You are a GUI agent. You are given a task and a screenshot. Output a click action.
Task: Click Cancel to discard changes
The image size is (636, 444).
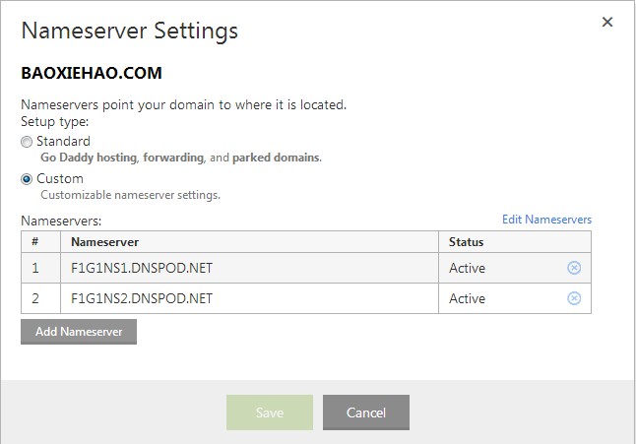pos(365,412)
